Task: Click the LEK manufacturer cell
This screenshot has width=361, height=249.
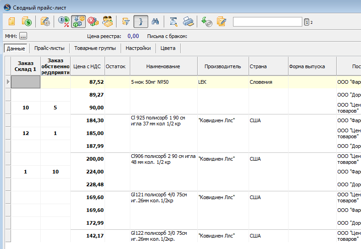Action: (223, 82)
